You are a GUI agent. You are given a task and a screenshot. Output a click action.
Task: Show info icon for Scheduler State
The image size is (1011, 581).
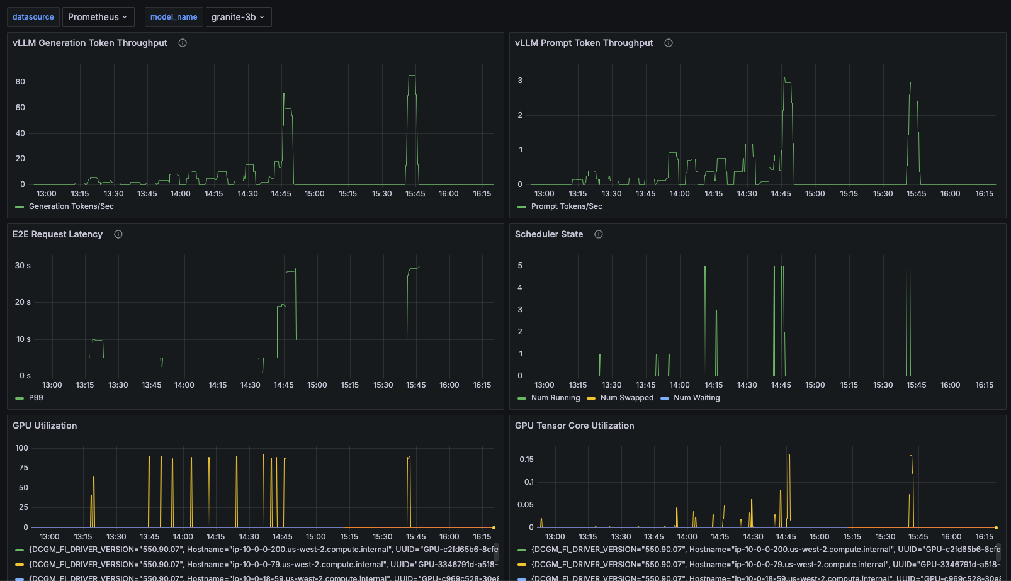coord(599,234)
